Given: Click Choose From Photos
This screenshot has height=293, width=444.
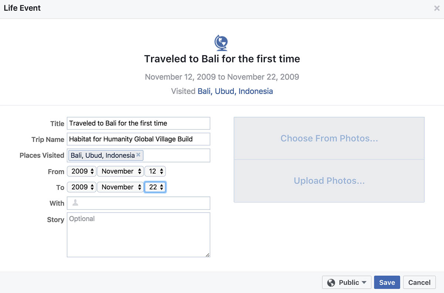Looking at the screenshot, I should pyautogui.click(x=329, y=138).
